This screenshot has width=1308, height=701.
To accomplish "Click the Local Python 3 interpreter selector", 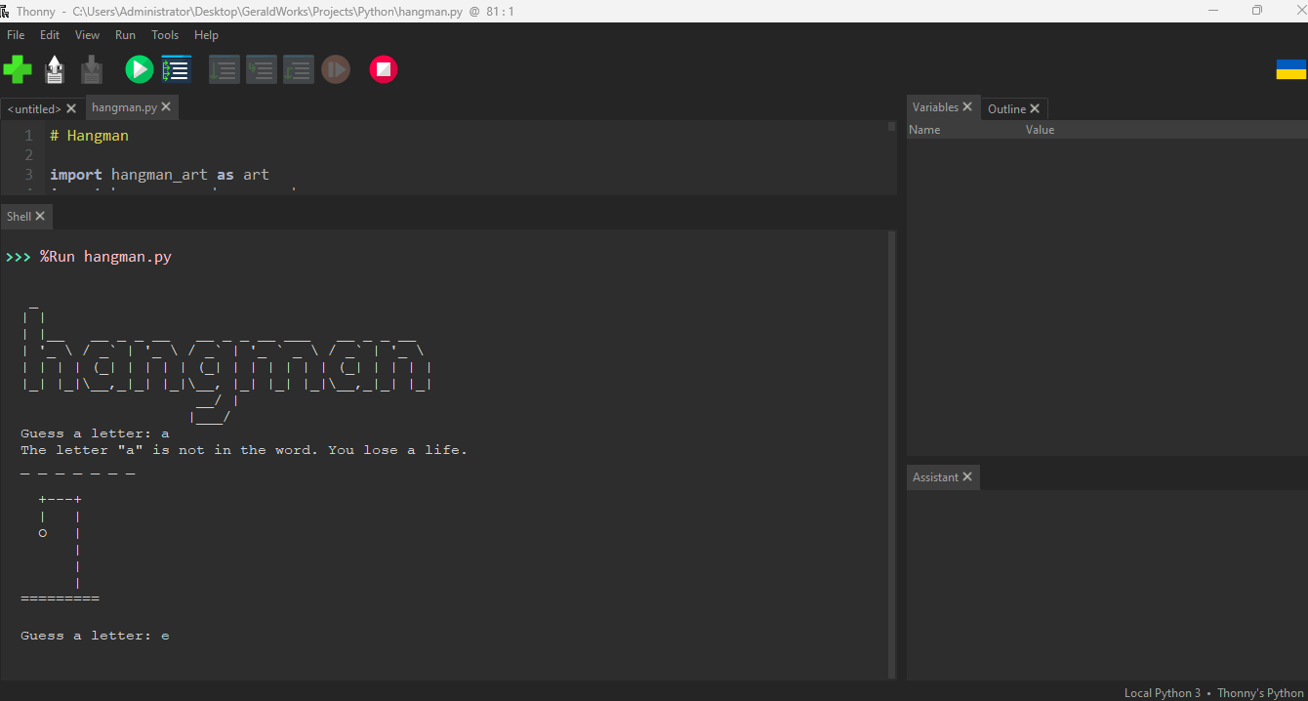I will [1162, 693].
